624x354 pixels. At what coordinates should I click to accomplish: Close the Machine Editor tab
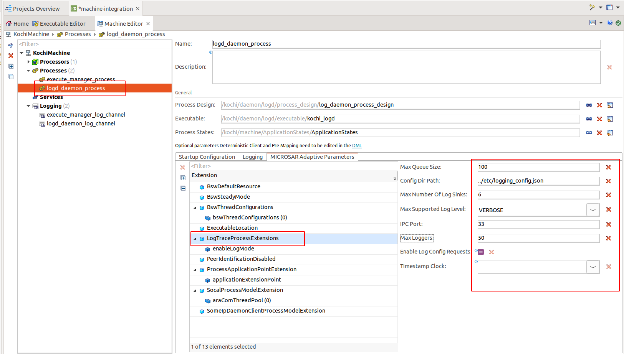pyautogui.click(x=148, y=24)
